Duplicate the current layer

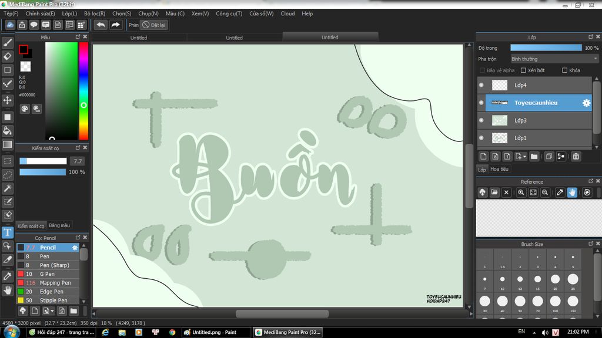tap(549, 156)
